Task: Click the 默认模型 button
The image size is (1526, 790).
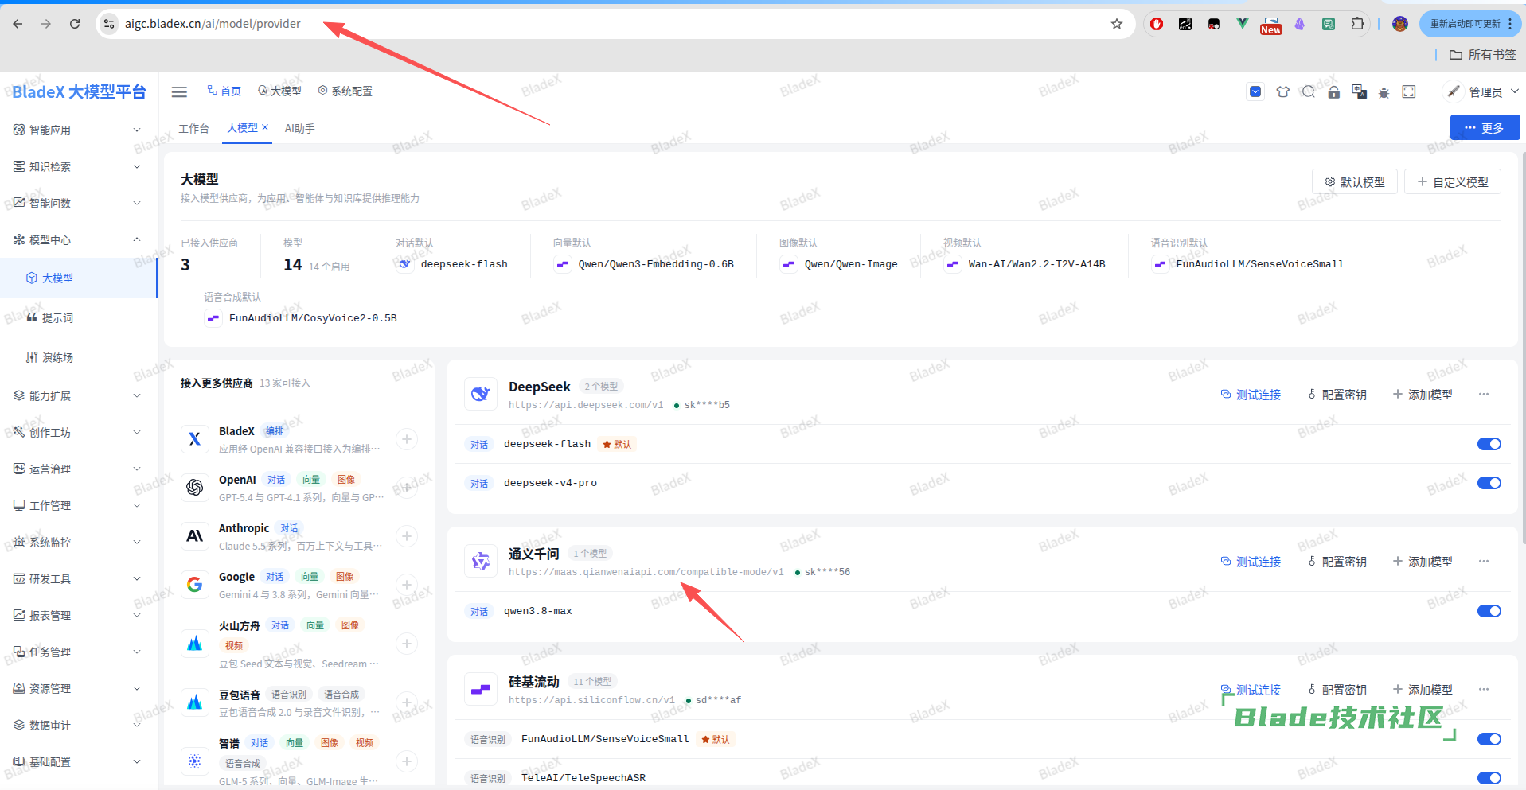Action: point(1355,181)
